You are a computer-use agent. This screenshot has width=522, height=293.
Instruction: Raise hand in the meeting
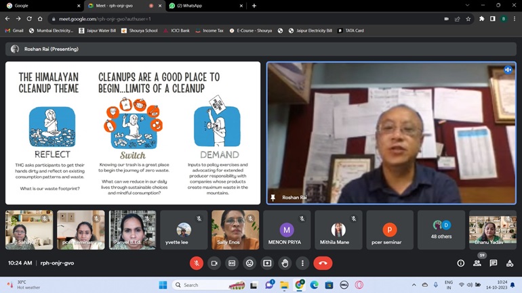pyautogui.click(x=285, y=263)
